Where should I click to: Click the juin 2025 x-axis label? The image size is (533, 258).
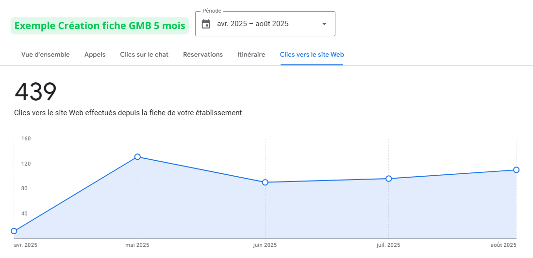[265, 245]
